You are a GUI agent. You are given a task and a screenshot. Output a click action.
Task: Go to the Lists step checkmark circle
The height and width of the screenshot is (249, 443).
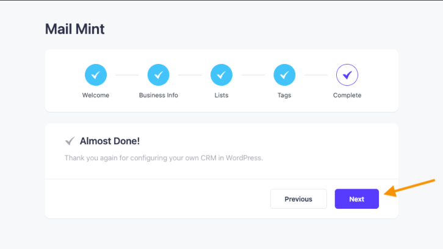tap(221, 75)
